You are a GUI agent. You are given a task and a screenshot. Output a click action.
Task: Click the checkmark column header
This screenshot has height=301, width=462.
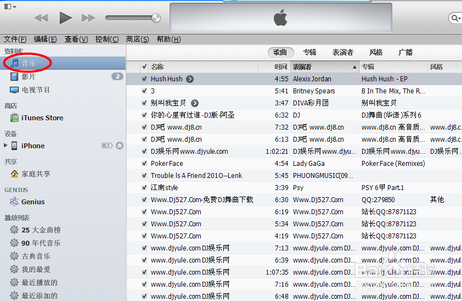coord(144,67)
